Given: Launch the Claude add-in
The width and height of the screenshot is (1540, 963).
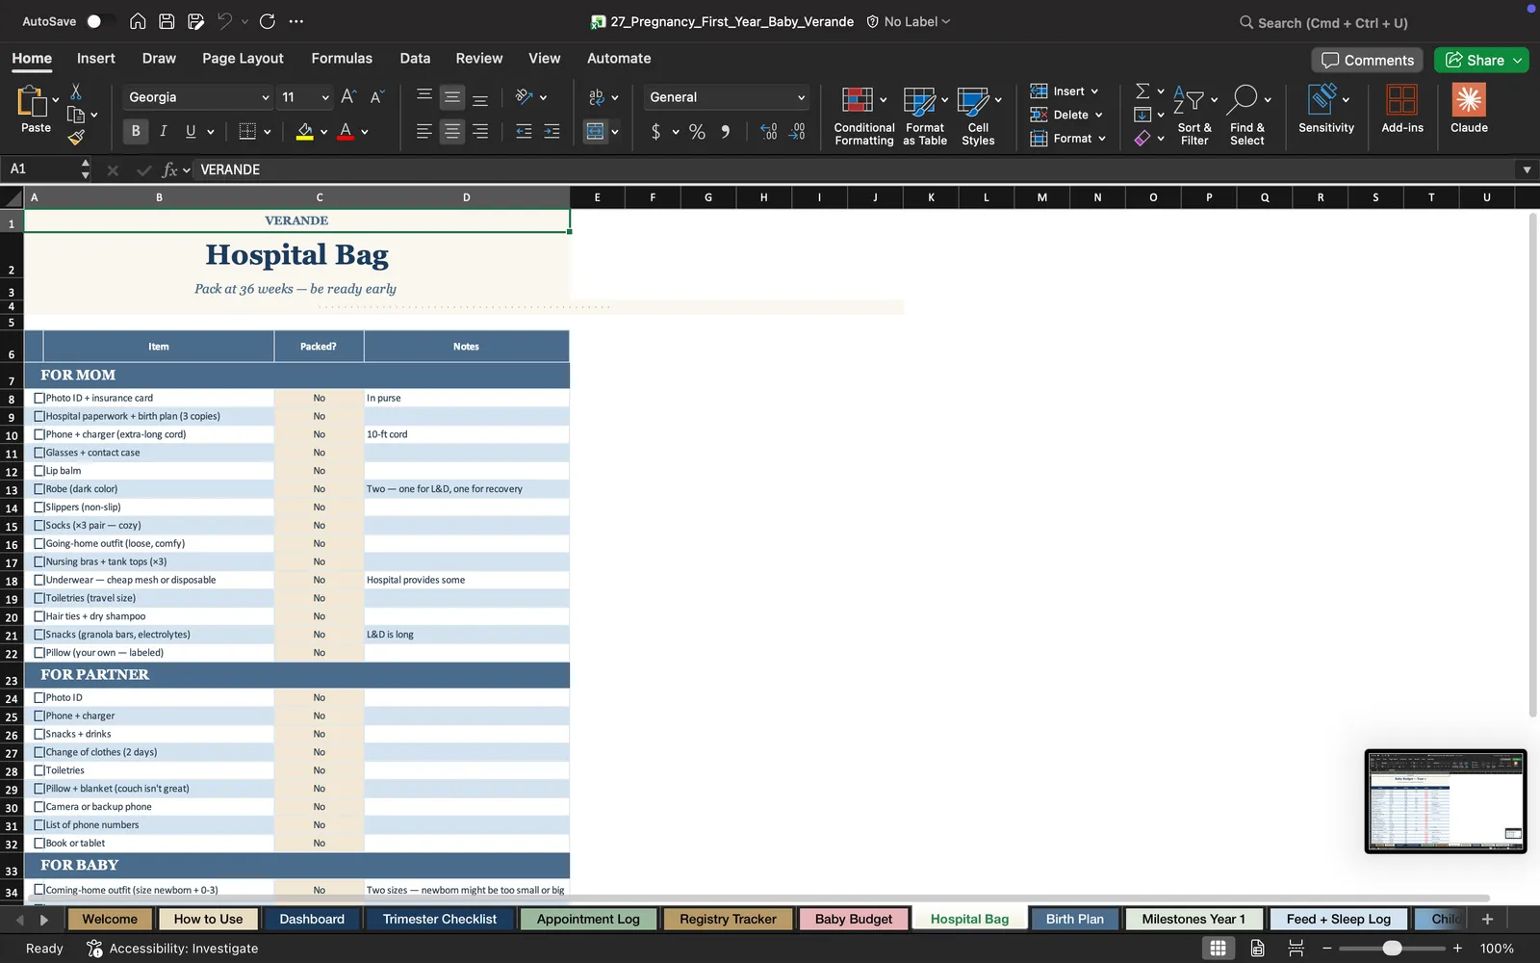Looking at the screenshot, I should tap(1469, 108).
